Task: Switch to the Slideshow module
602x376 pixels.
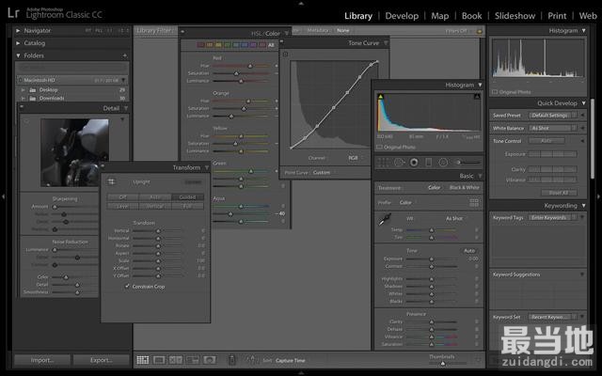Action: click(515, 16)
